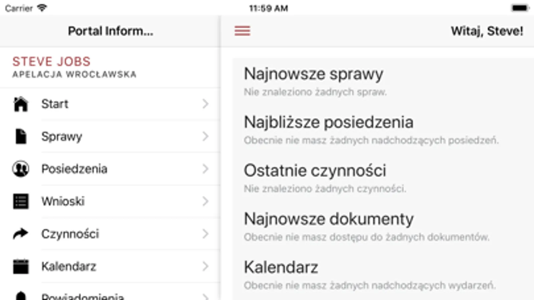Click the house icon next to Start
This screenshot has height=300, width=534.
[21, 104]
